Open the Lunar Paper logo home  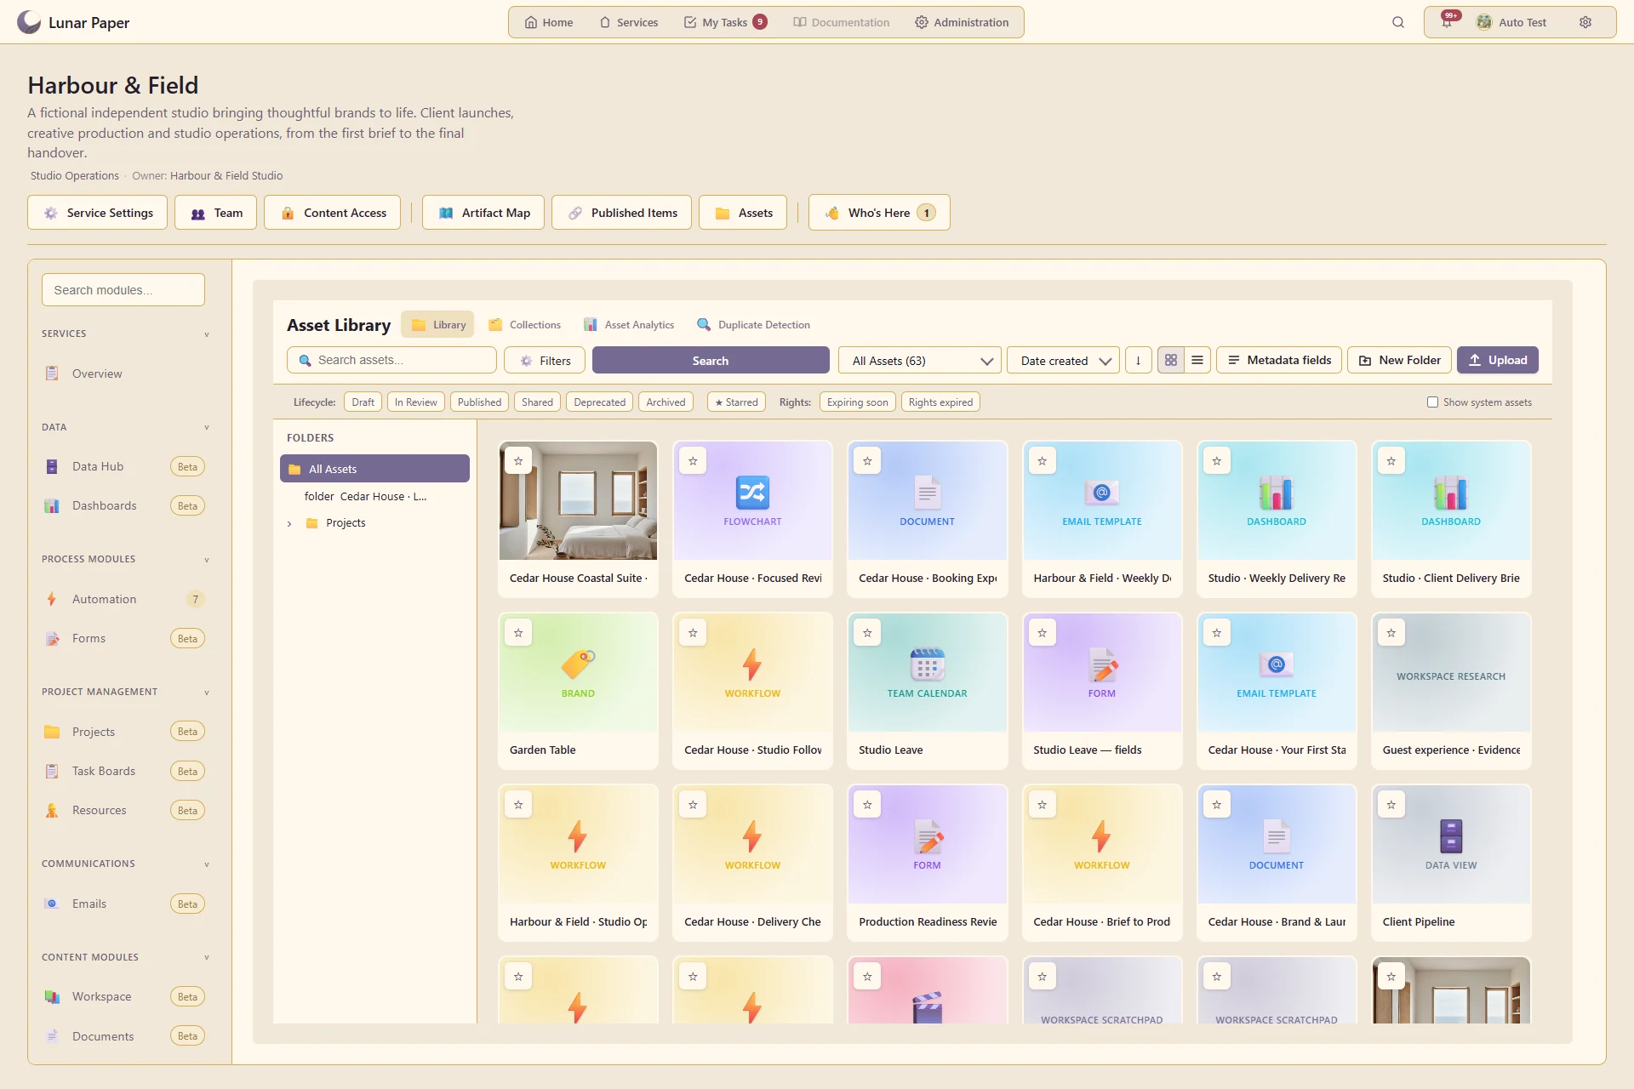tap(74, 22)
